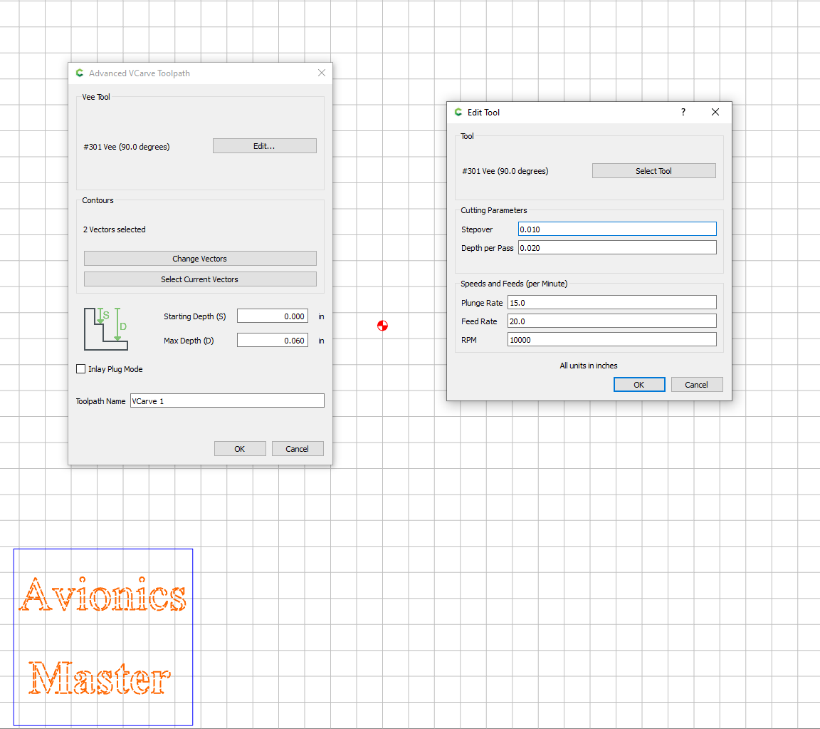Cancel the Advanced VCarve Toolpath dialog

point(297,449)
